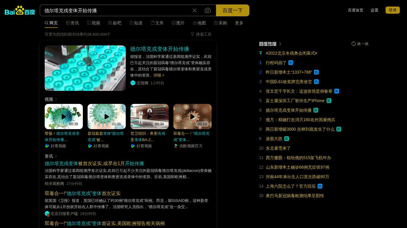
Task: Open the test tubes news thumbnail
Action: pyautogui.click(x=85, y=68)
